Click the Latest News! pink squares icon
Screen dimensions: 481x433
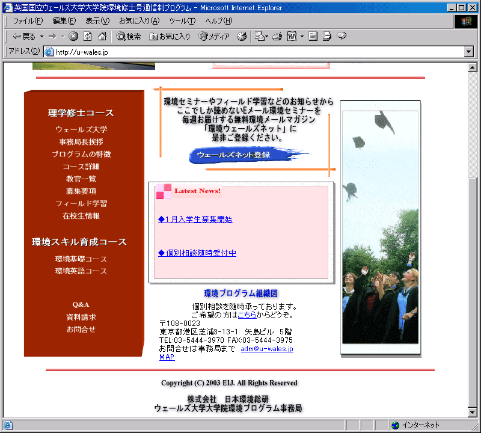pos(164,191)
